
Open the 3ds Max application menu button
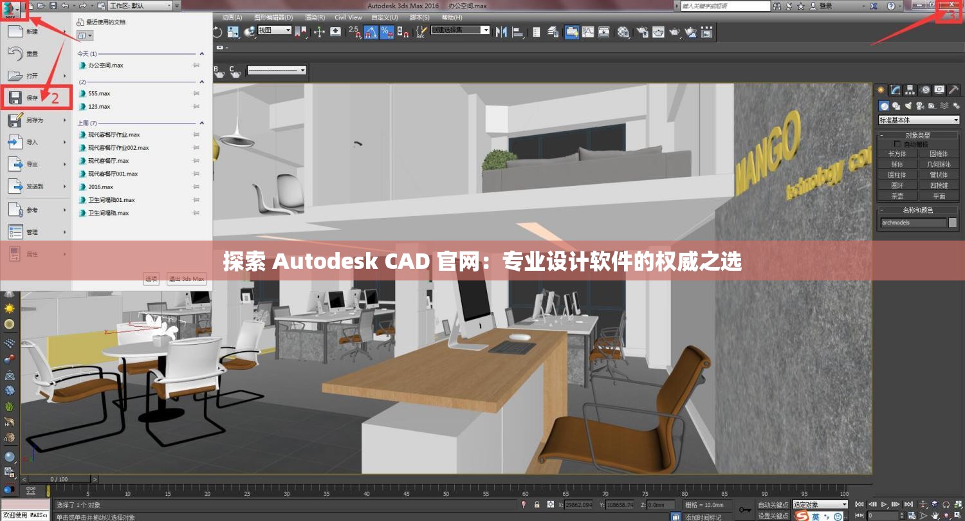[x=10, y=10]
